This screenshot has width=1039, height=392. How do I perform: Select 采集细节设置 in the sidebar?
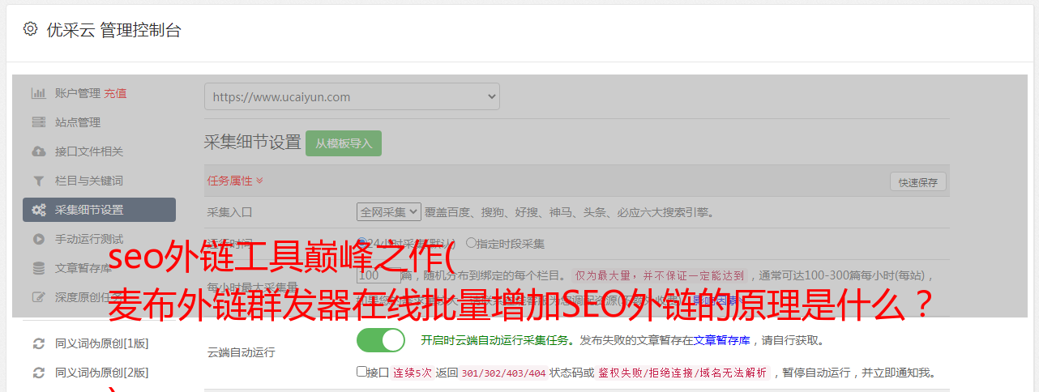click(x=99, y=210)
